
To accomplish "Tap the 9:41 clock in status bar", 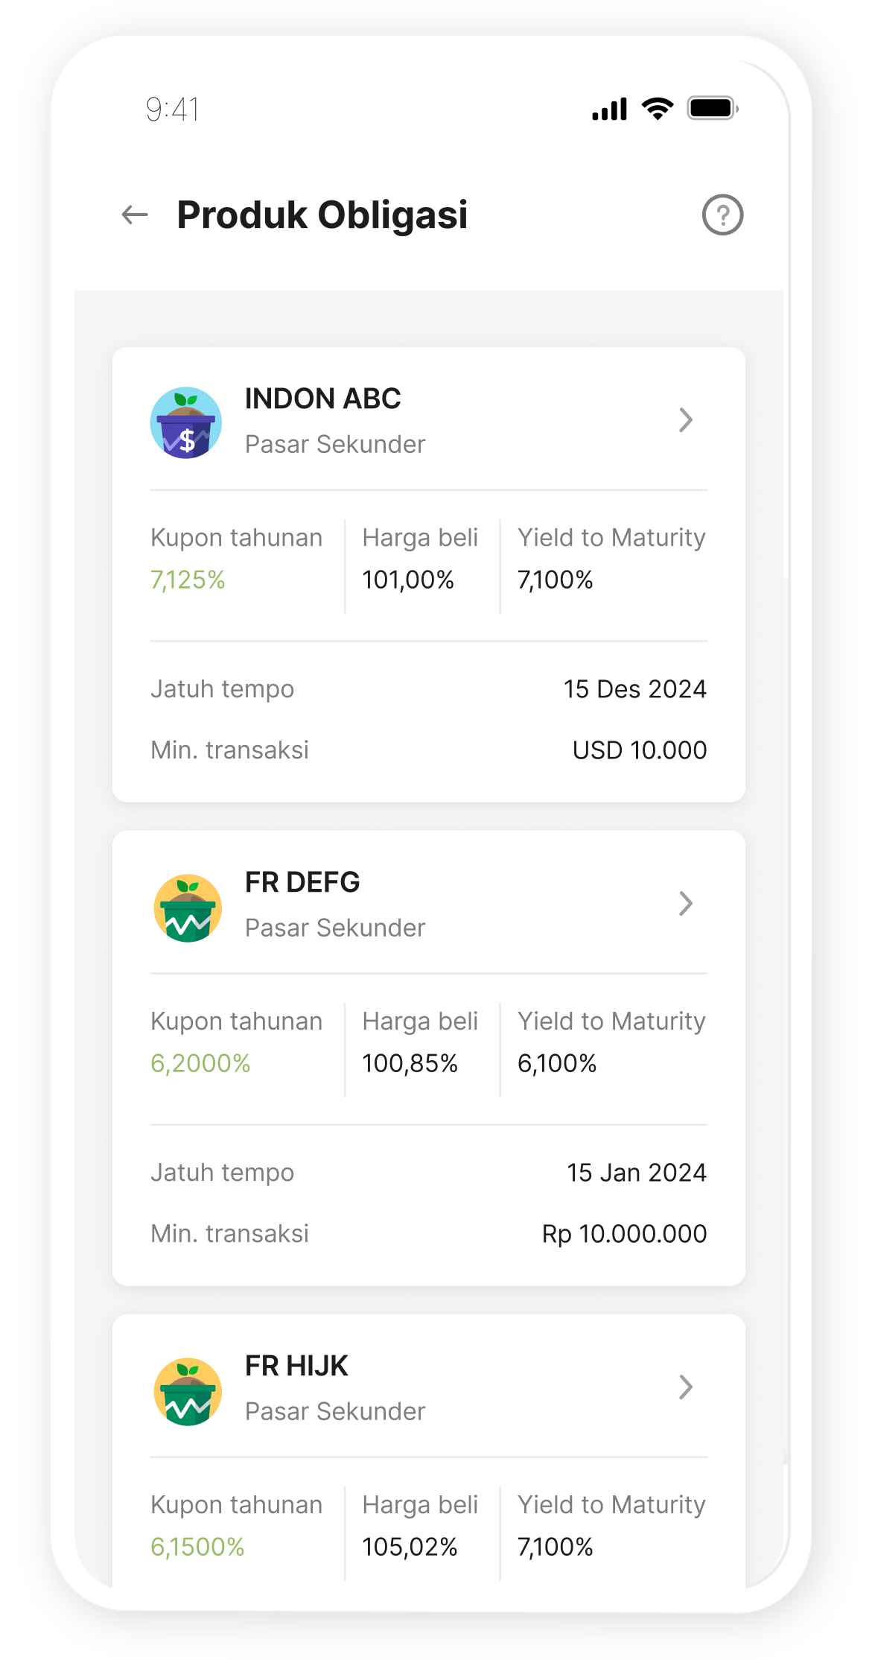I will (x=173, y=110).
